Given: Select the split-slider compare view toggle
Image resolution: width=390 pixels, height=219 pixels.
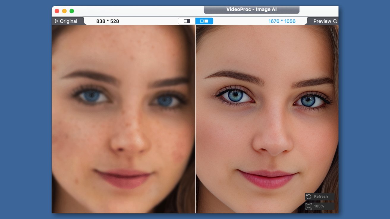Looking at the screenshot, I should [187, 21].
